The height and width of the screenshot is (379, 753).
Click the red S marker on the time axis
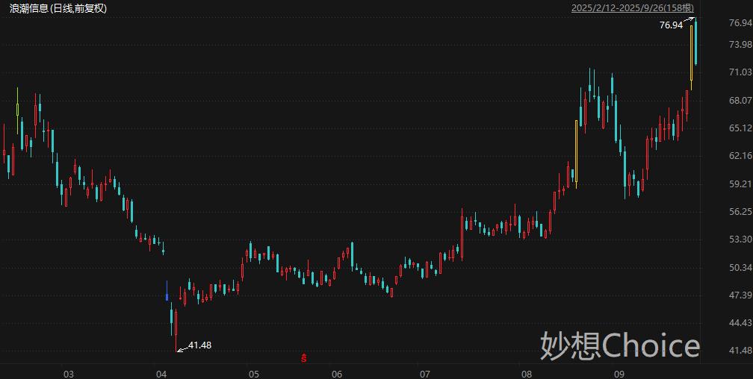click(304, 359)
